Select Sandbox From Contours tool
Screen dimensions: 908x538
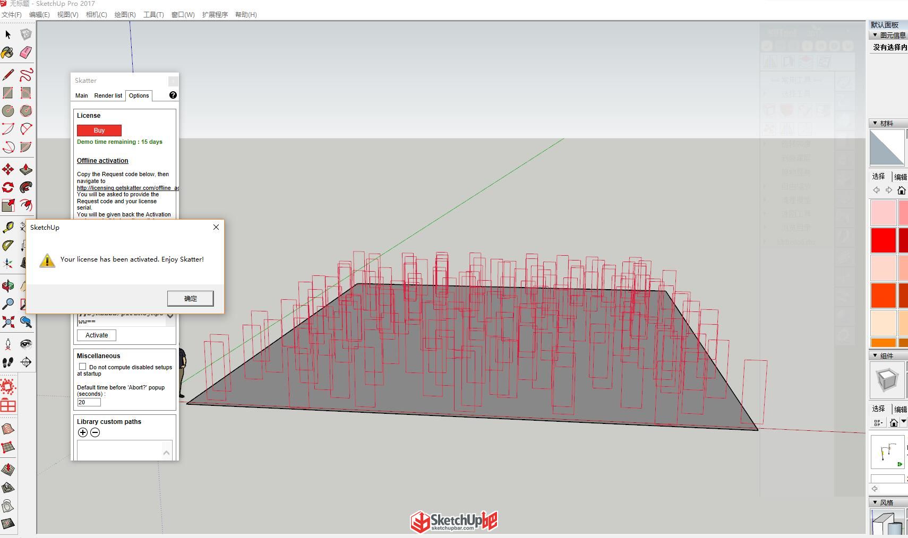click(x=8, y=429)
